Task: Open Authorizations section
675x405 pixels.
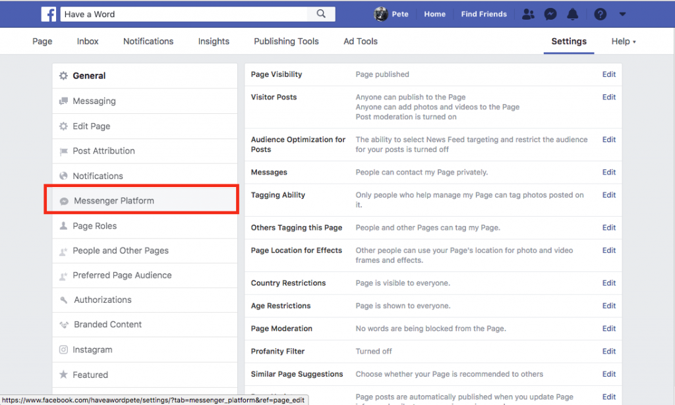Action: click(x=145, y=300)
